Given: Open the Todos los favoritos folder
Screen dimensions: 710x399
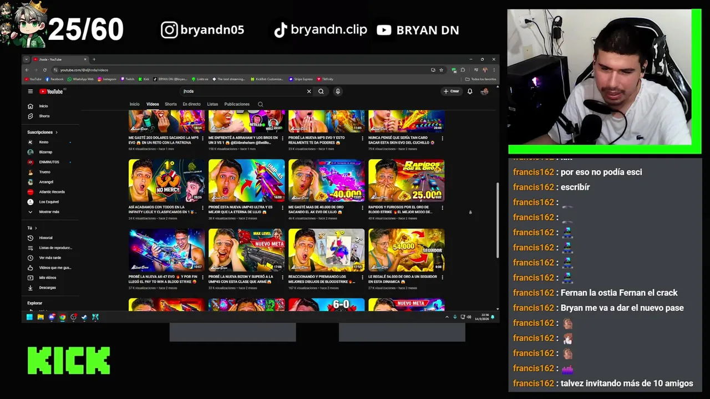Looking at the screenshot, I should coord(480,79).
